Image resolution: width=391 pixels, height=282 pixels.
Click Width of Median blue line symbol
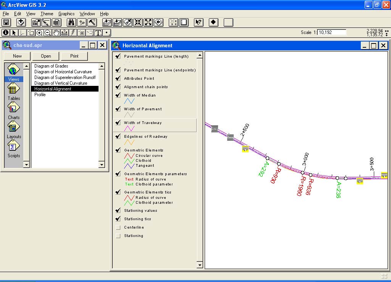(129, 101)
